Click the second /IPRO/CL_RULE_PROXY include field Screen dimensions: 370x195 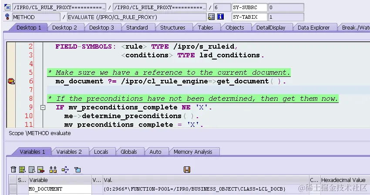coord(160,7)
